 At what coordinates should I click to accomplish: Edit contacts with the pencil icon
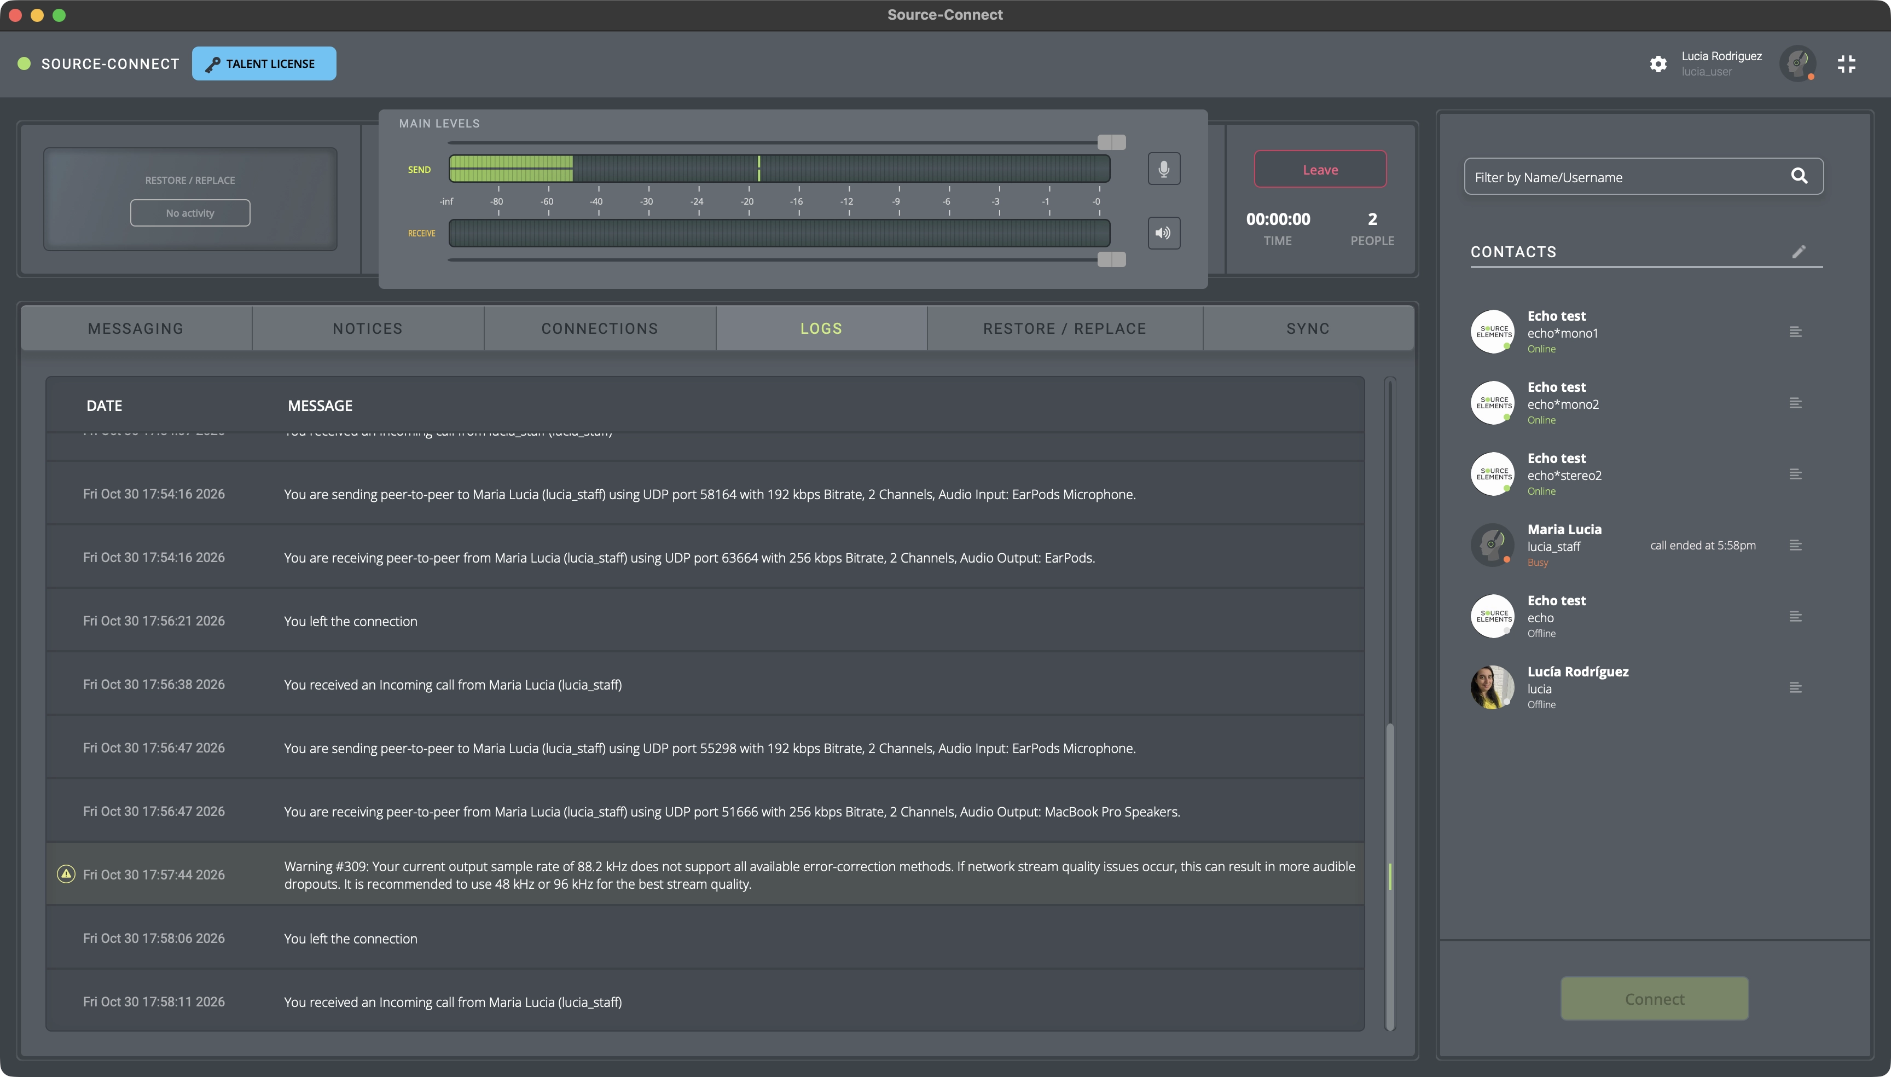(x=1799, y=252)
